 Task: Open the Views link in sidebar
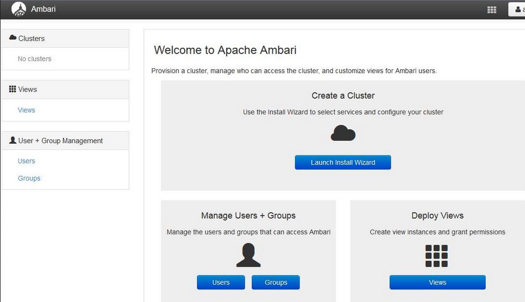tap(26, 110)
